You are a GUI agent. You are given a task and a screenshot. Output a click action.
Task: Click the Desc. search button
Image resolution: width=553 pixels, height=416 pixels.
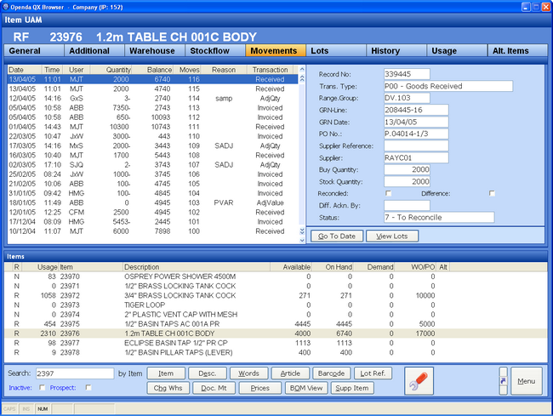pyautogui.click(x=208, y=373)
